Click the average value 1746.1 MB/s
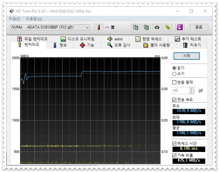The width and height of the screenshot is (219, 172). click(x=189, y=133)
